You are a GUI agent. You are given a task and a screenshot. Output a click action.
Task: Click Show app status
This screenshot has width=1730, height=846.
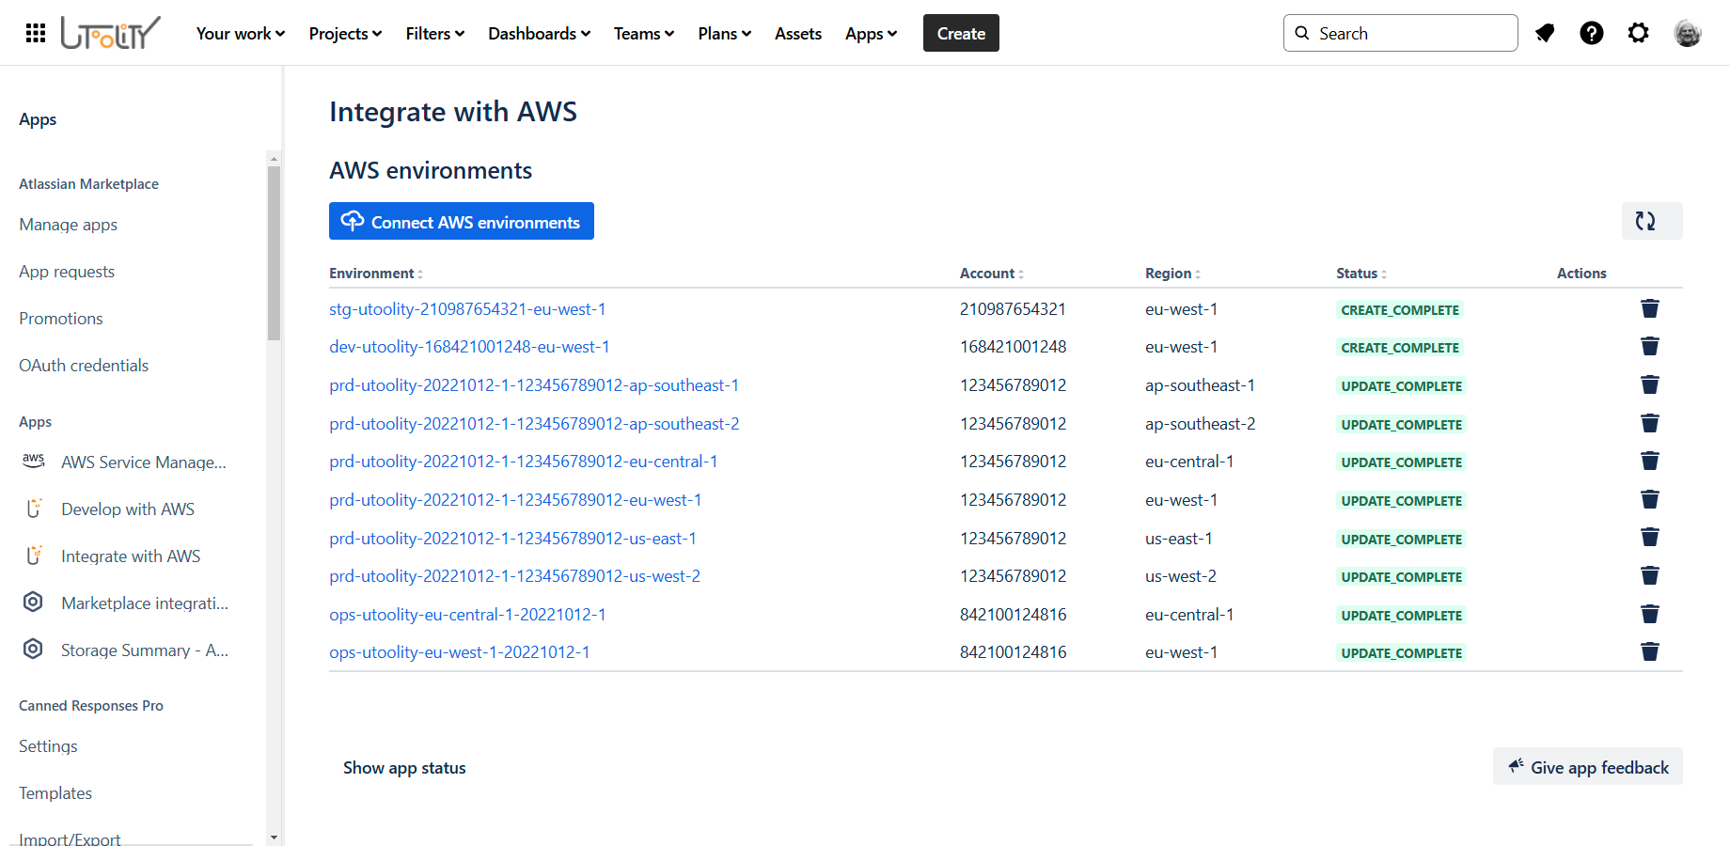click(404, 768)
